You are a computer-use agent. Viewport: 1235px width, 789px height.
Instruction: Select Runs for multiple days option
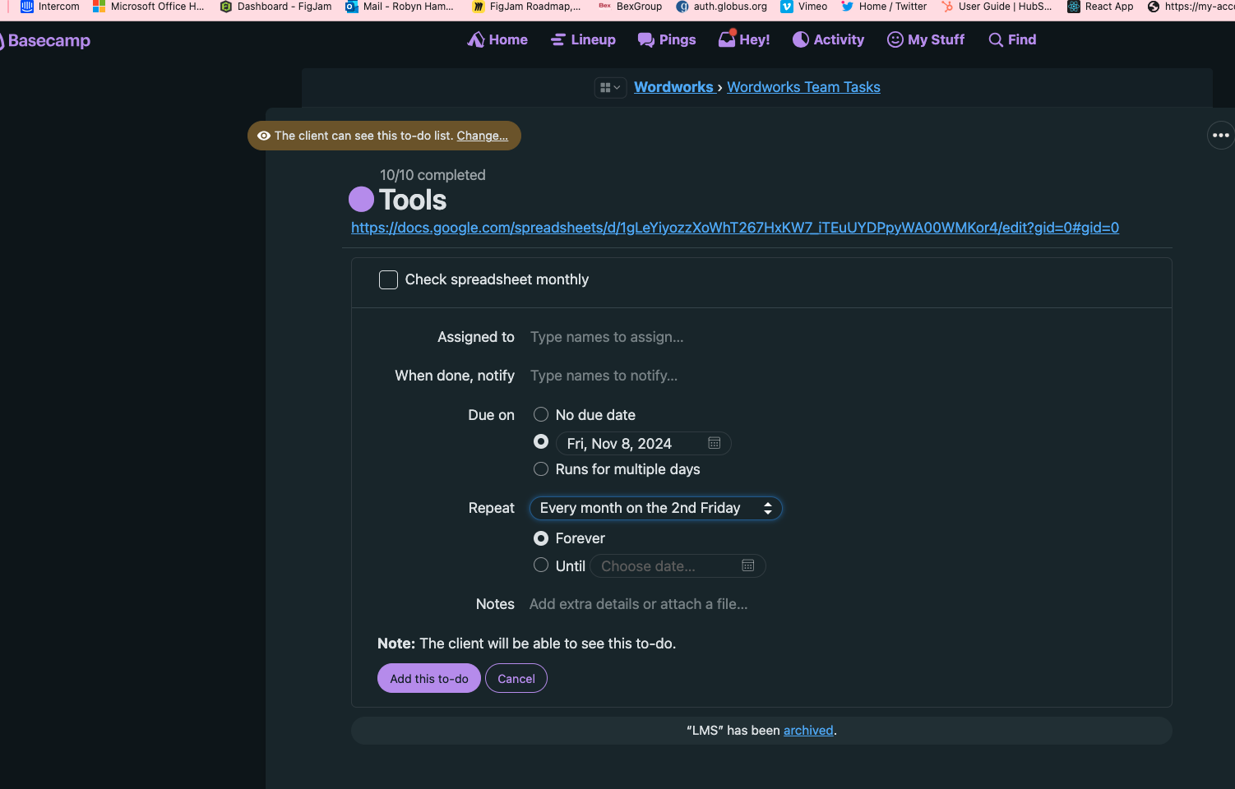[541, 469]
